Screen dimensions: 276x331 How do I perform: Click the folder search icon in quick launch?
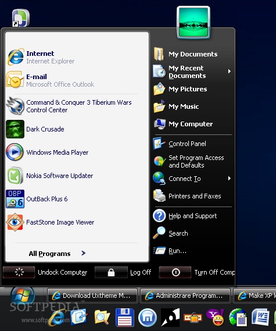click(x=102, y=317)
